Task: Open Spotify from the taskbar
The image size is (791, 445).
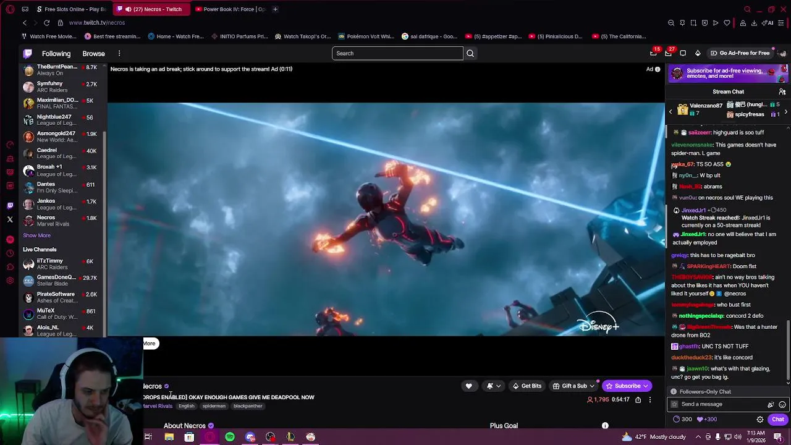Action: pos(230,437)
